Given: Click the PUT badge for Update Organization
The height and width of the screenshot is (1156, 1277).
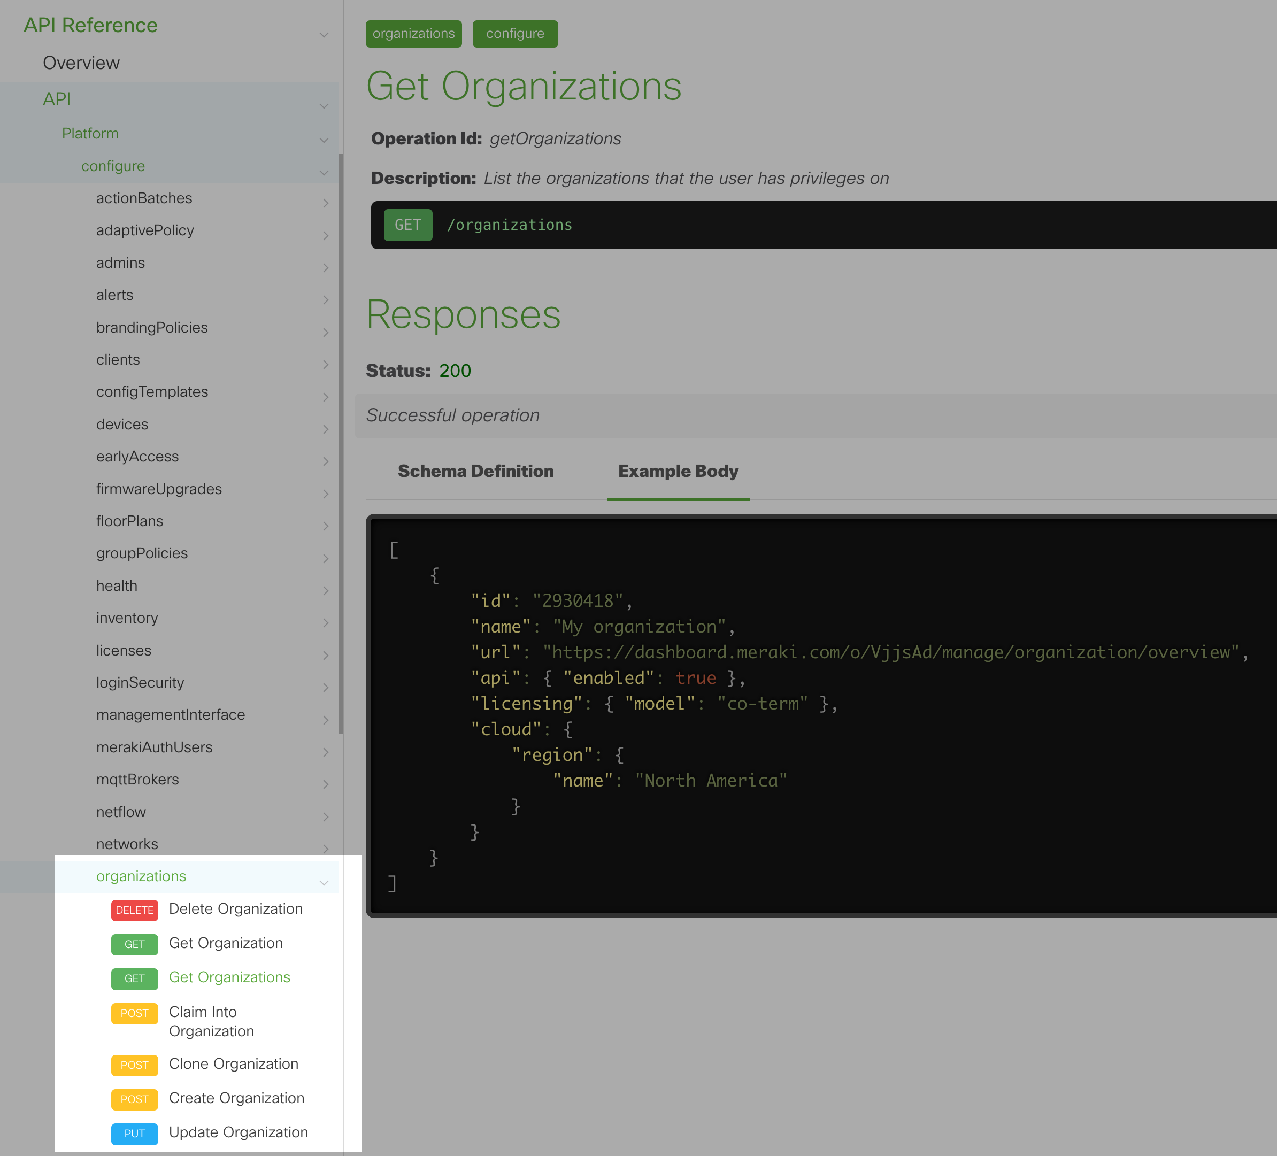Looking at the screenshot, I should (134, 1133).
